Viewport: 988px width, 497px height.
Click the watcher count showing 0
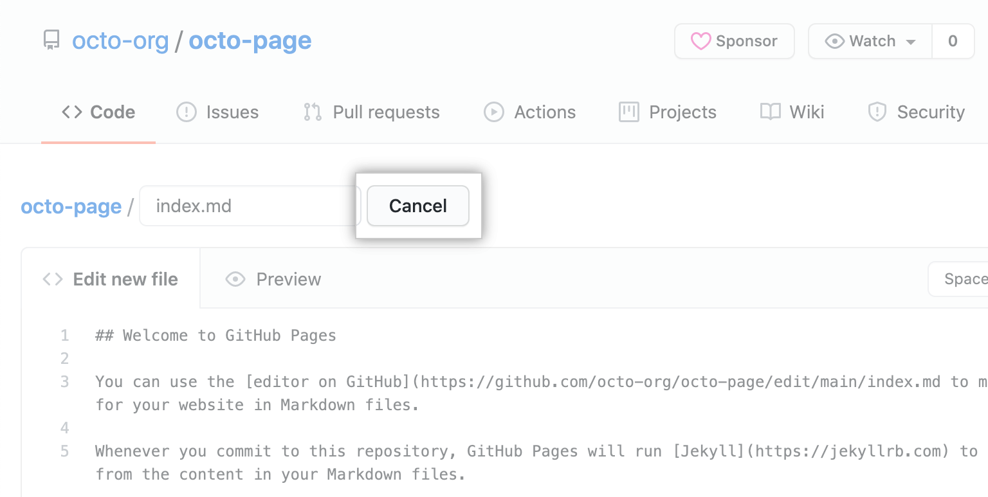(953, 41)
